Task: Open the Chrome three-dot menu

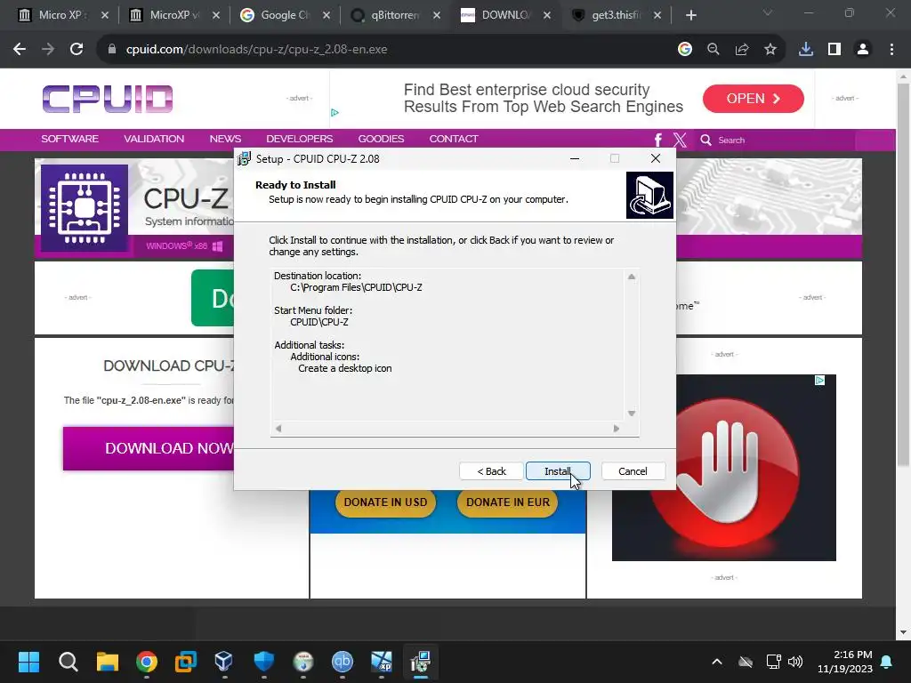Action: tap(891, 50)
